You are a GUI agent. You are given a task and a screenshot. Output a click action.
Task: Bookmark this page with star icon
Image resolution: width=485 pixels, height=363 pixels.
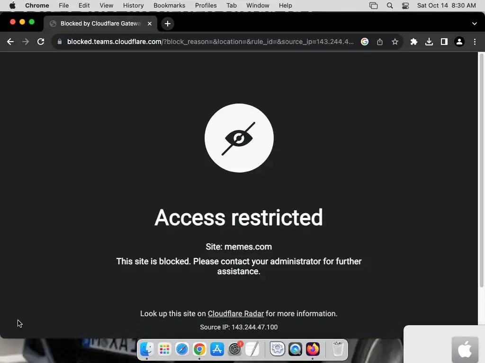tap(395, 42)
